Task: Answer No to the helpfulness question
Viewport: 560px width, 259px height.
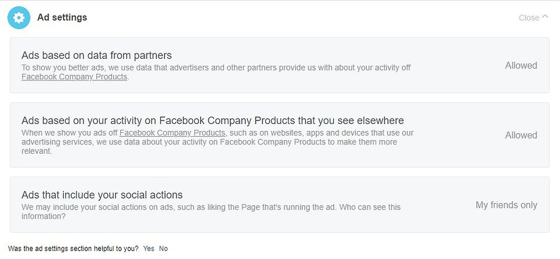Action: tap(163, 249)
